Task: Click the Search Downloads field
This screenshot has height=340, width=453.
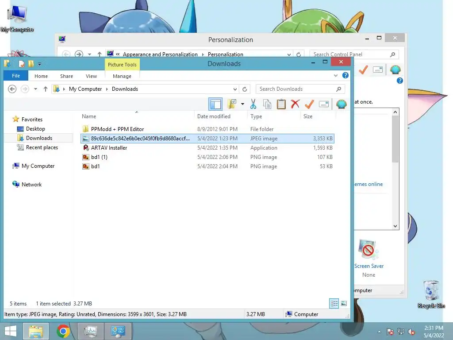Action: tap(300, 89)
